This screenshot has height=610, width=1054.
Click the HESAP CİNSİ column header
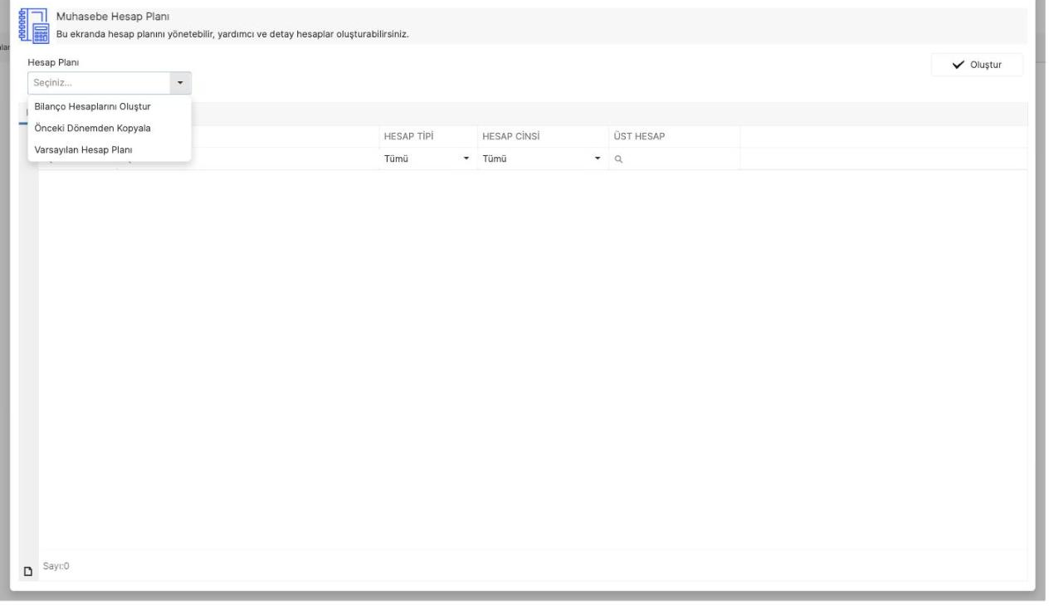[x=541, y=136]
